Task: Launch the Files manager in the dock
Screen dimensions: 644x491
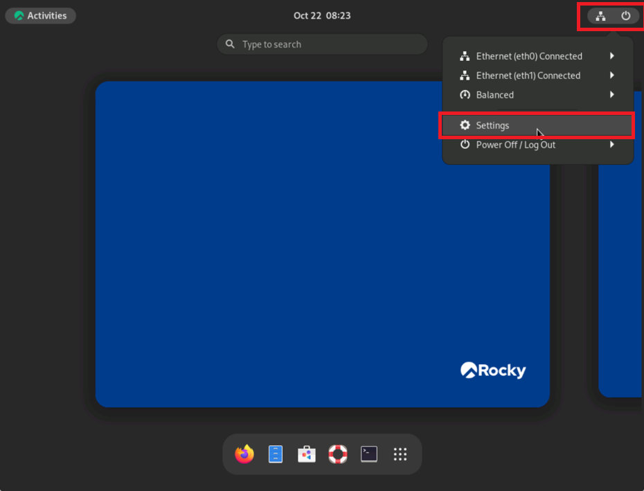Action: tap(276, 454)
